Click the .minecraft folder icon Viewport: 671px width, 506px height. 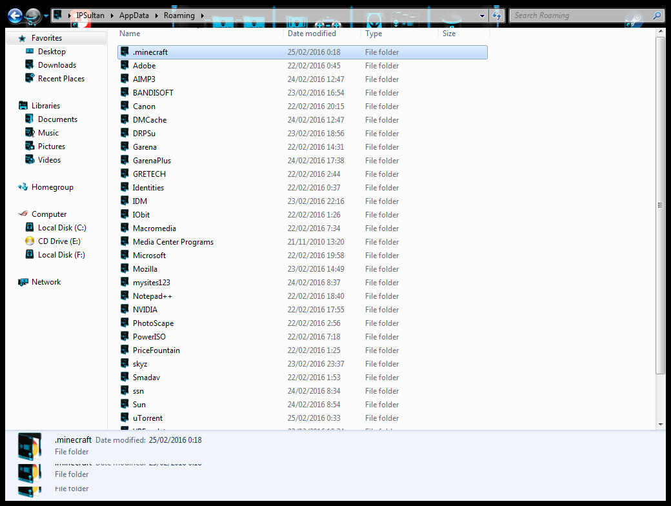125,52
